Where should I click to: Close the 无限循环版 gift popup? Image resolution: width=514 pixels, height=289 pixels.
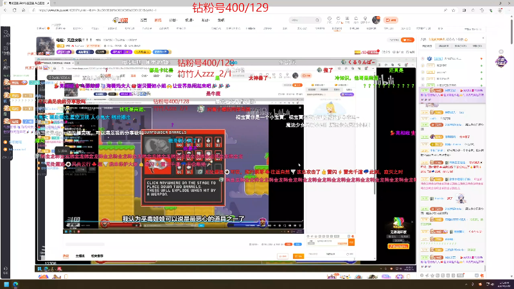412,222
